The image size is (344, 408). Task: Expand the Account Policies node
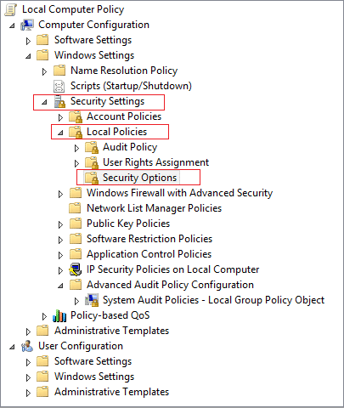(x=60, y=117)
